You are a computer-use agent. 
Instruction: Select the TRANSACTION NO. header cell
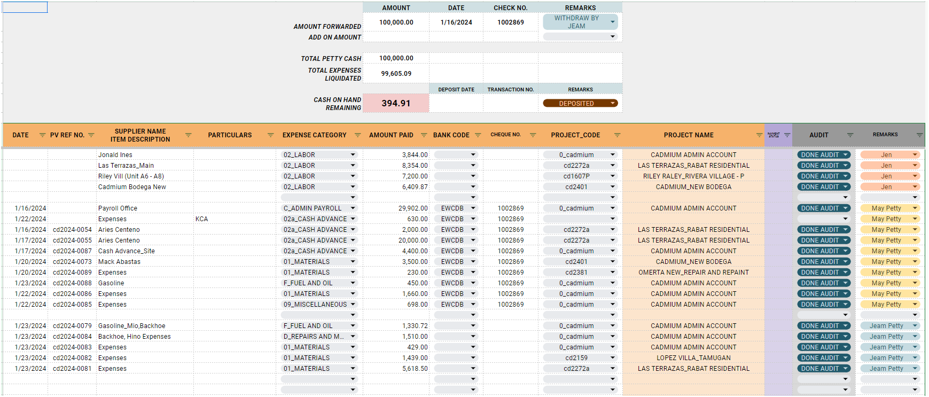(x=511, y=89)
